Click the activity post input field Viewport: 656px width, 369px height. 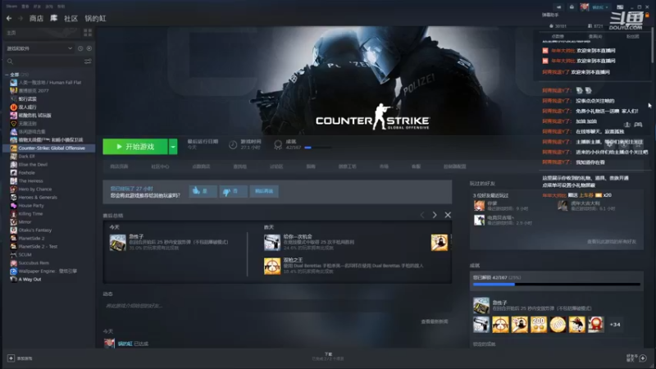click(277, 306)
